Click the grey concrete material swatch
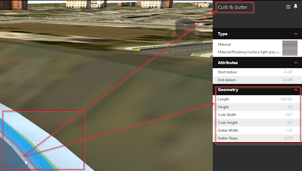The width and height of the screenshot is (302, 171). pos(290,48)
